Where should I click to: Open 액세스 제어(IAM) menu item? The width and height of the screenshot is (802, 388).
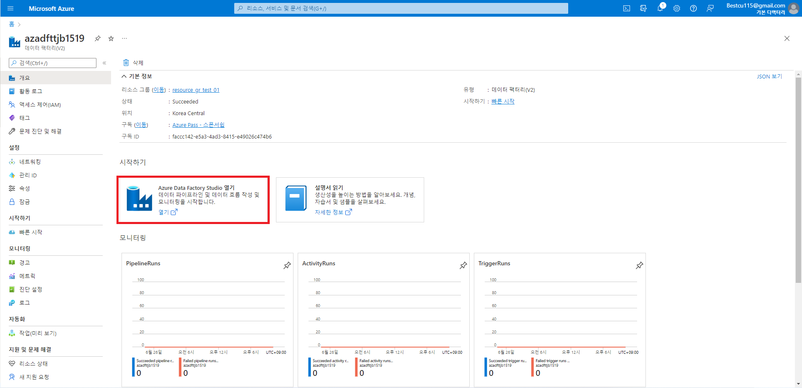point(56,105)
